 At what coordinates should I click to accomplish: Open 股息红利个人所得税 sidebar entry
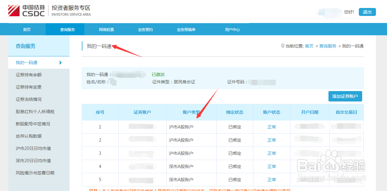(35, 112)
